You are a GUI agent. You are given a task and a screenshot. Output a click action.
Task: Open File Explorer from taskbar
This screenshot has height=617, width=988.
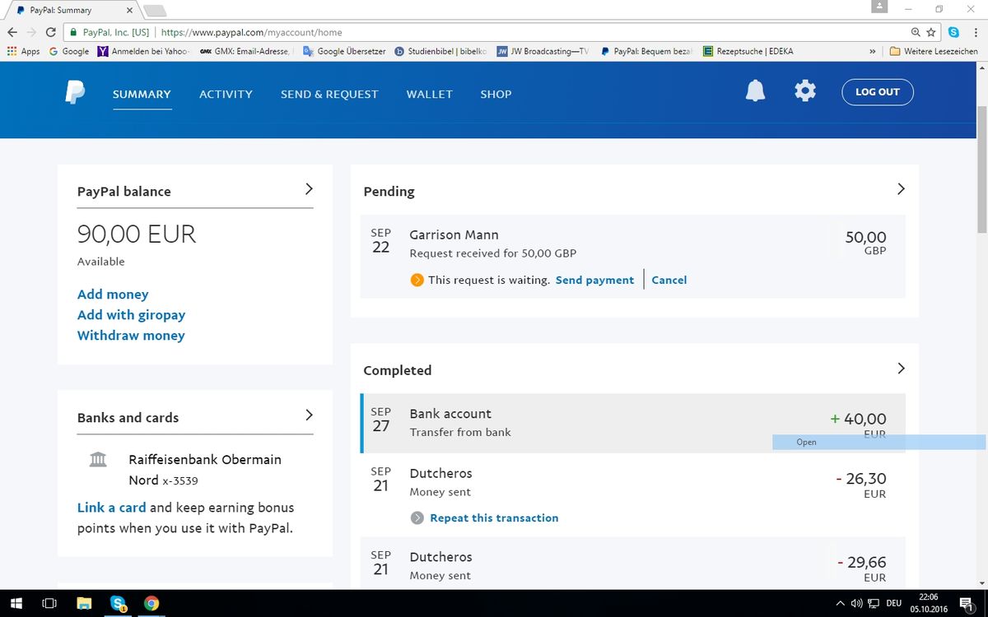pos(83,603)
